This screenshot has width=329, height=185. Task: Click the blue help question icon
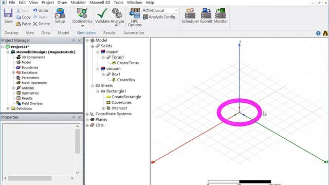318,33
